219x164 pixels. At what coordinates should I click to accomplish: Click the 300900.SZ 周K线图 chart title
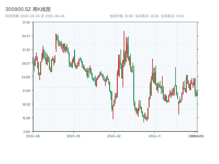[28, 10]
